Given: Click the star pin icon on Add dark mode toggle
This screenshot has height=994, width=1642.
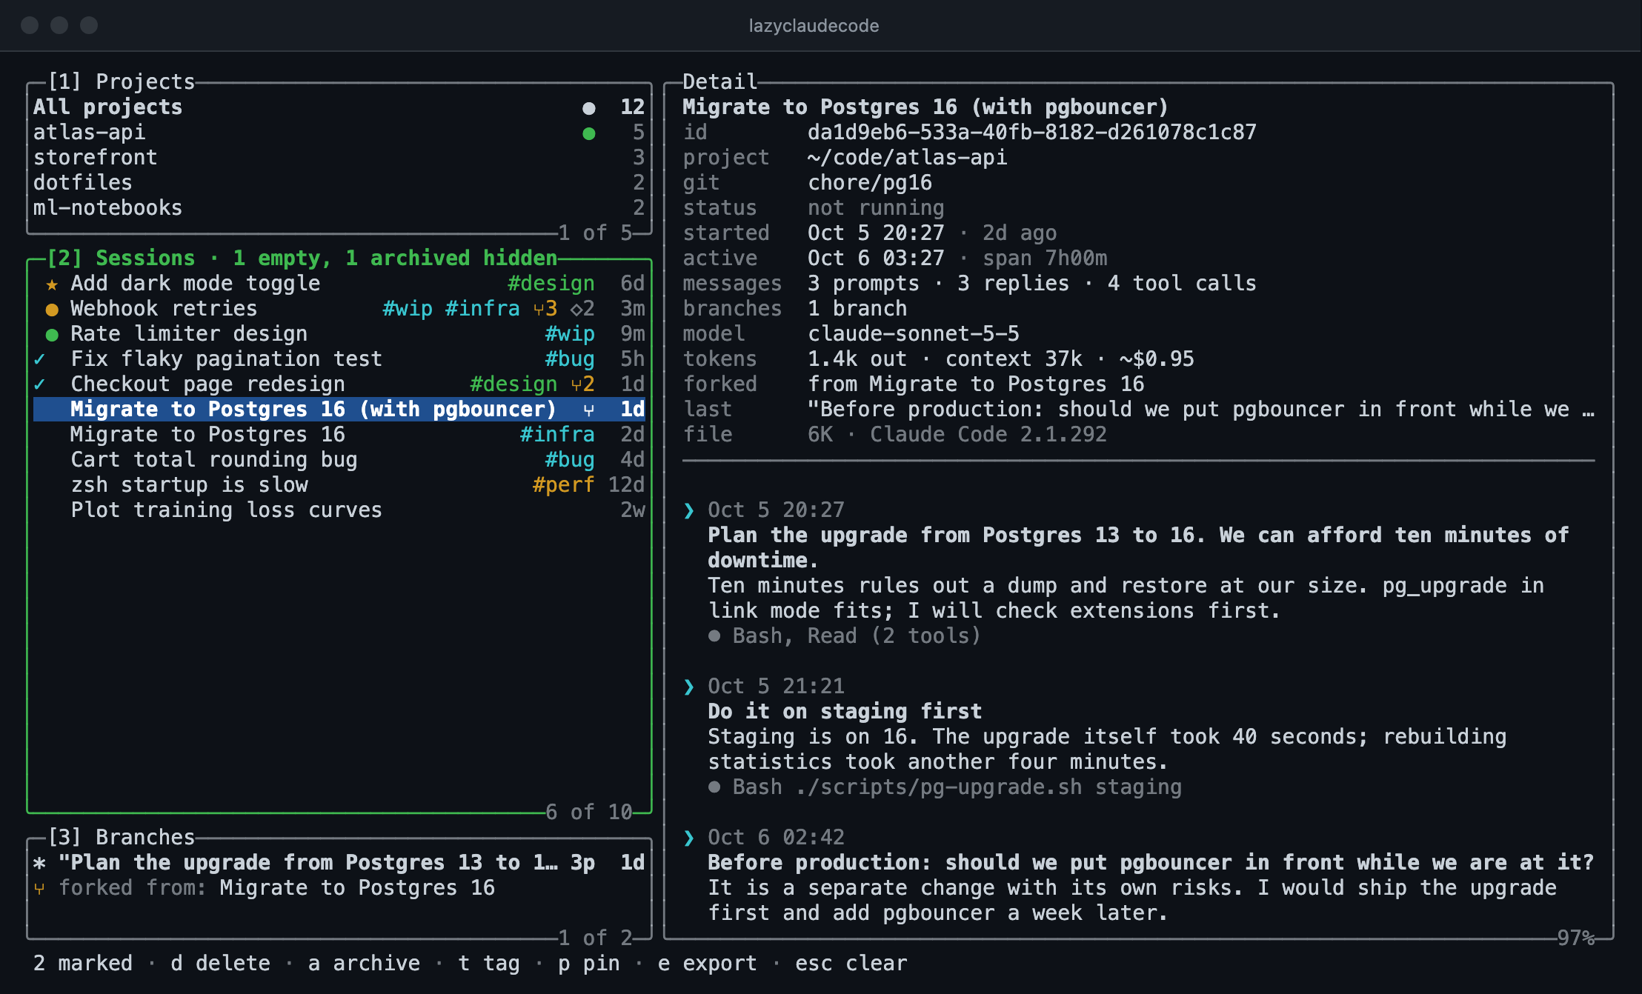Looking at the screenshot, I should 52,284.
